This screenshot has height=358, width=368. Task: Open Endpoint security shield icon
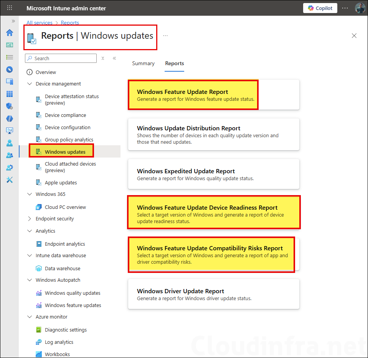coord(10,106)
